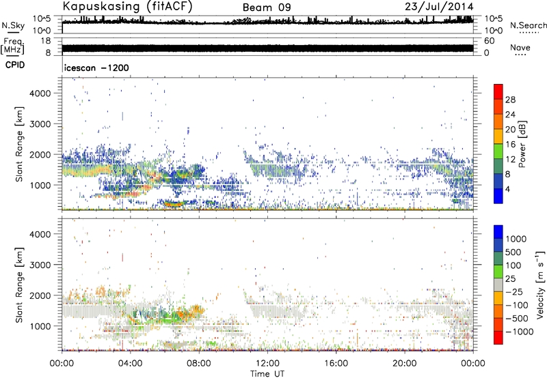Click the 'Nave' legend label
The image size is (547, 378).
(x=520, y=47)
